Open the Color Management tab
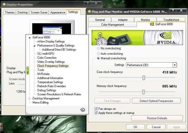 [113, 25]
